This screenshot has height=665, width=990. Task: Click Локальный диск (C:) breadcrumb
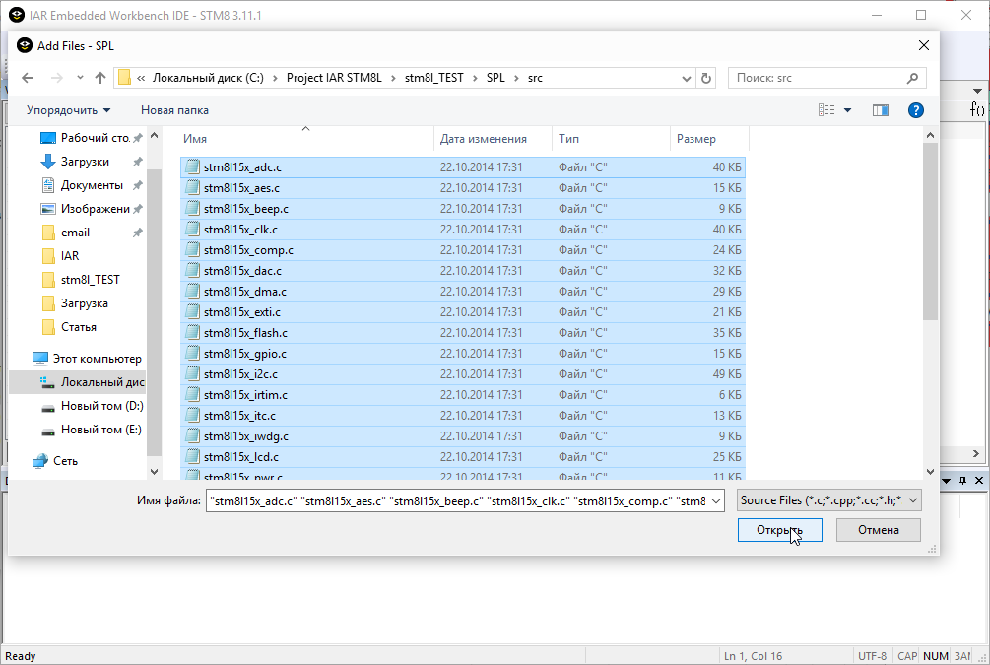(208, 78)
